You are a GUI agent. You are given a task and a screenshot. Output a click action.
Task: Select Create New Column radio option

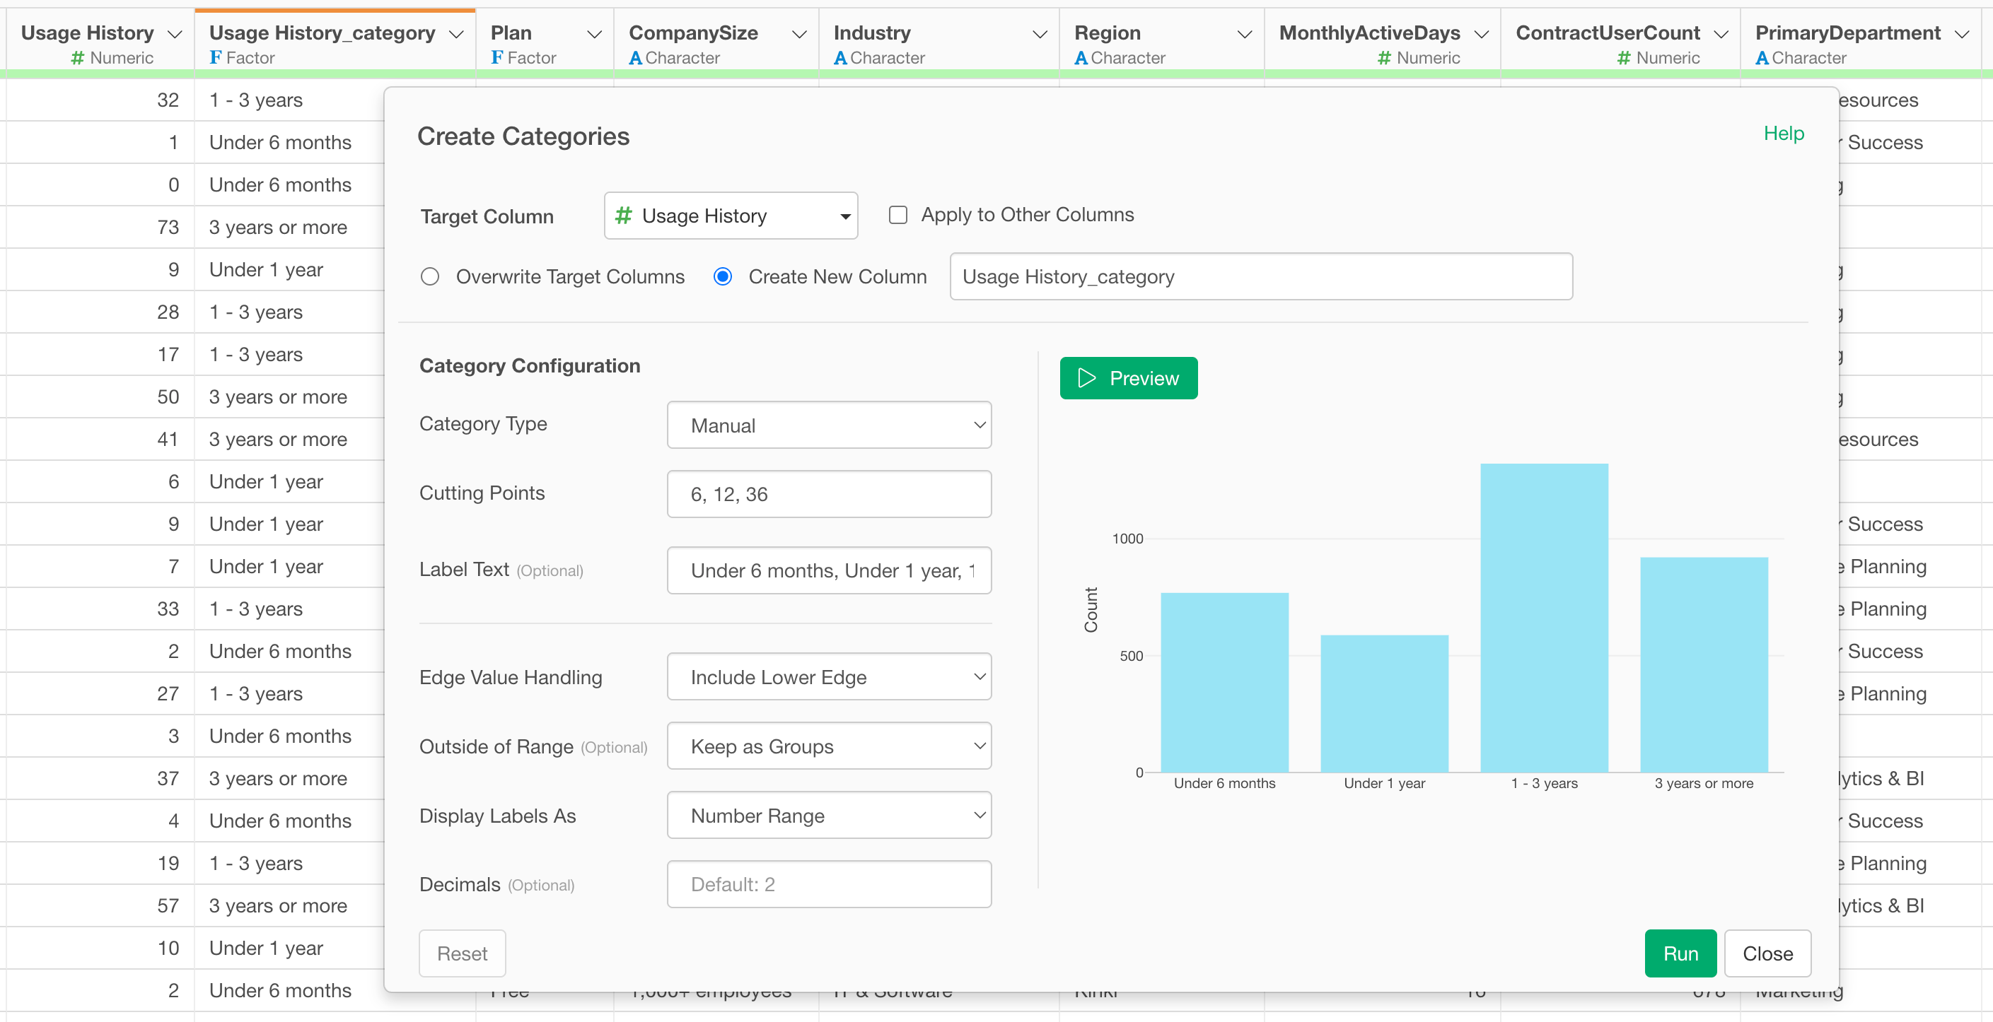tap(723, 277)
